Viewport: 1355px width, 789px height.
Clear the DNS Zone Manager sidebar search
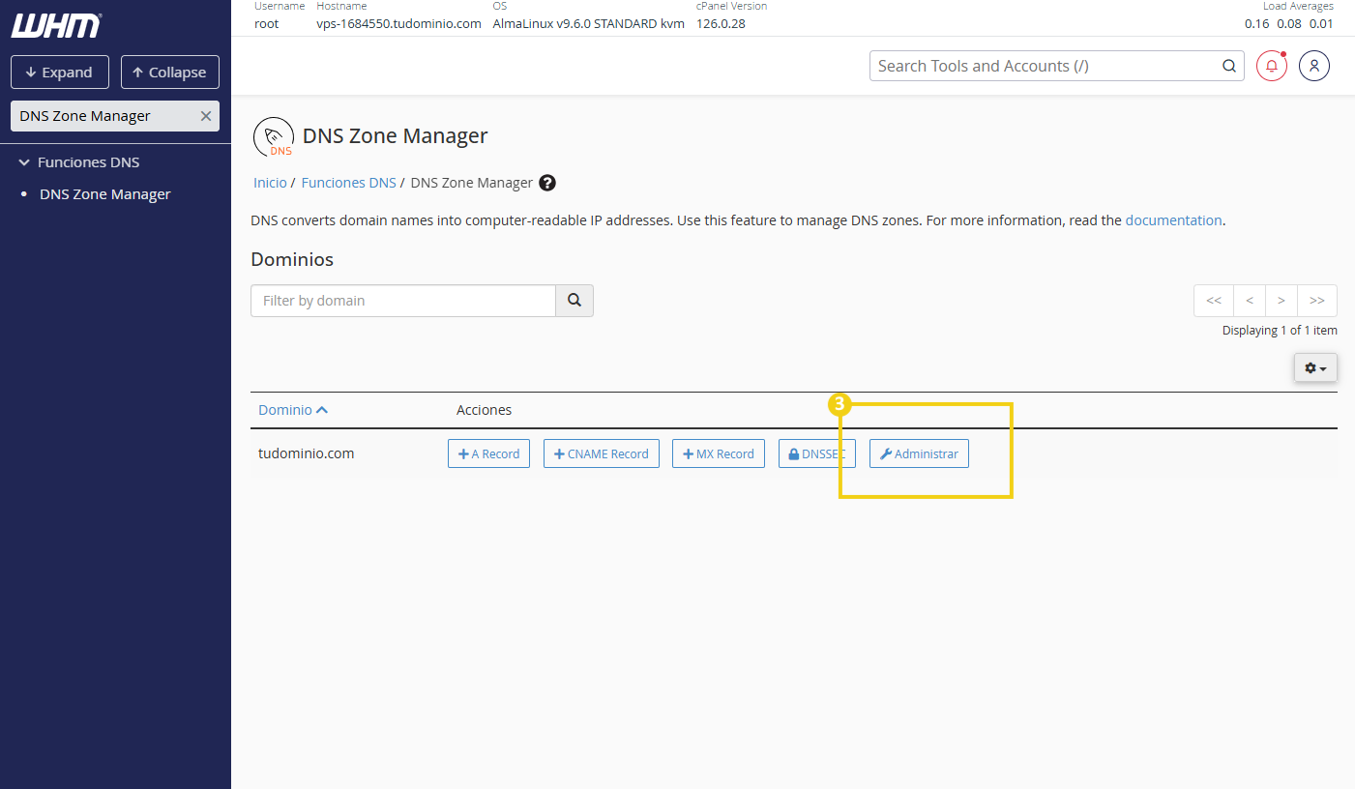tap(205, 116)
